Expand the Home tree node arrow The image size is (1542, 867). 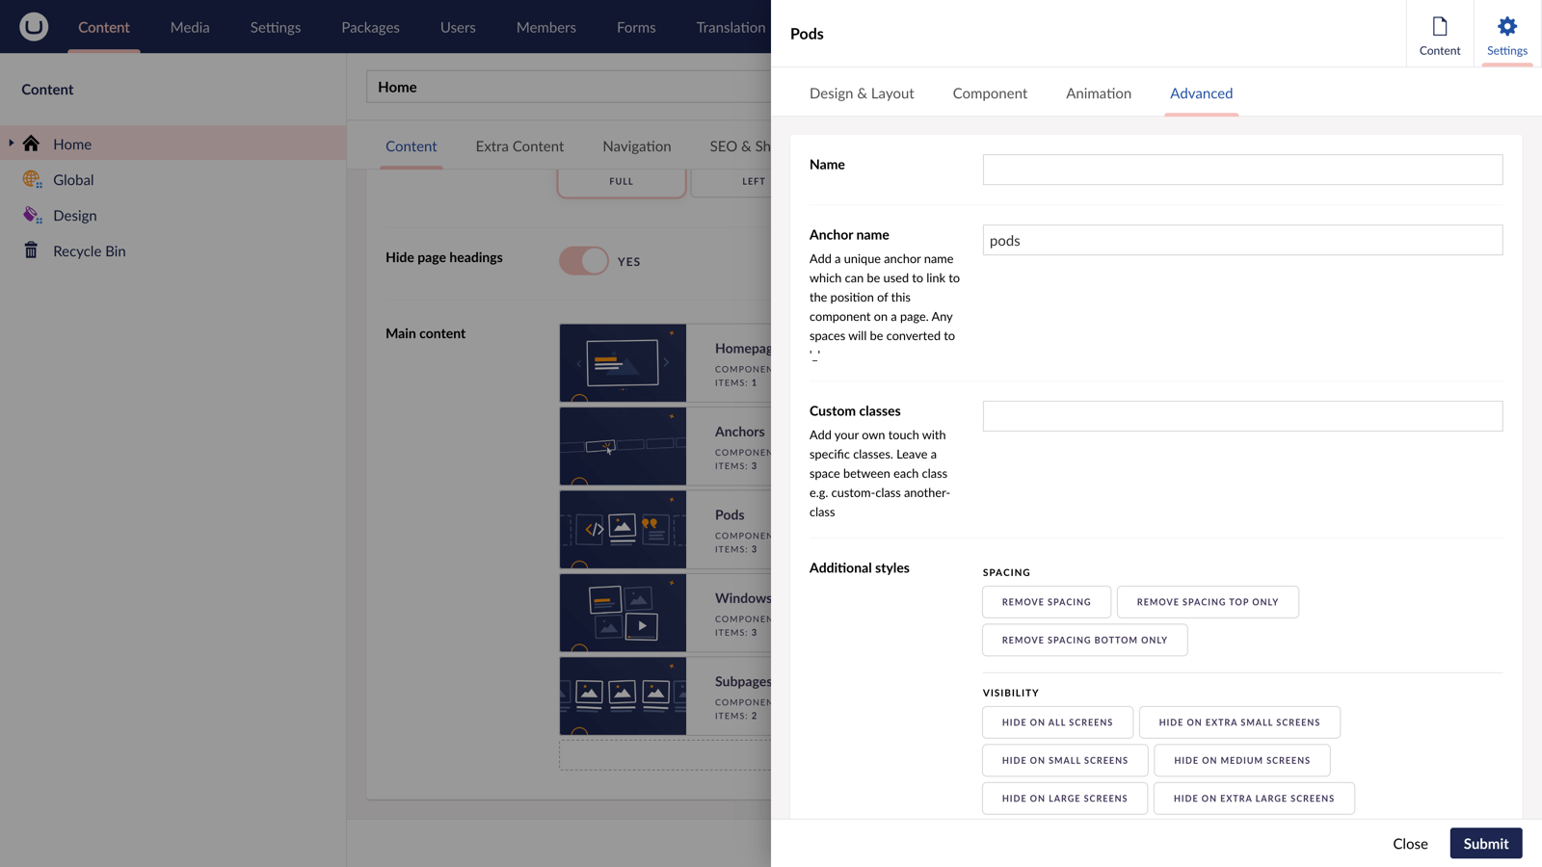(12, 144)
